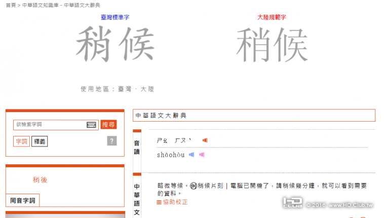
Task: Switch to the 同音字詞 tab
Action: click(23, 201)
